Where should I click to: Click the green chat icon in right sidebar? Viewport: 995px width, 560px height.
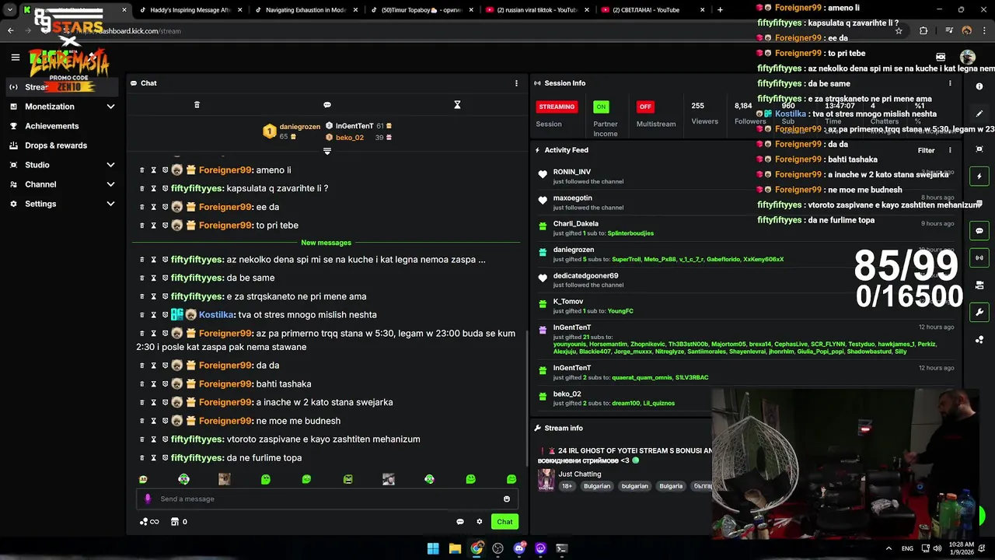coord(979,231)
